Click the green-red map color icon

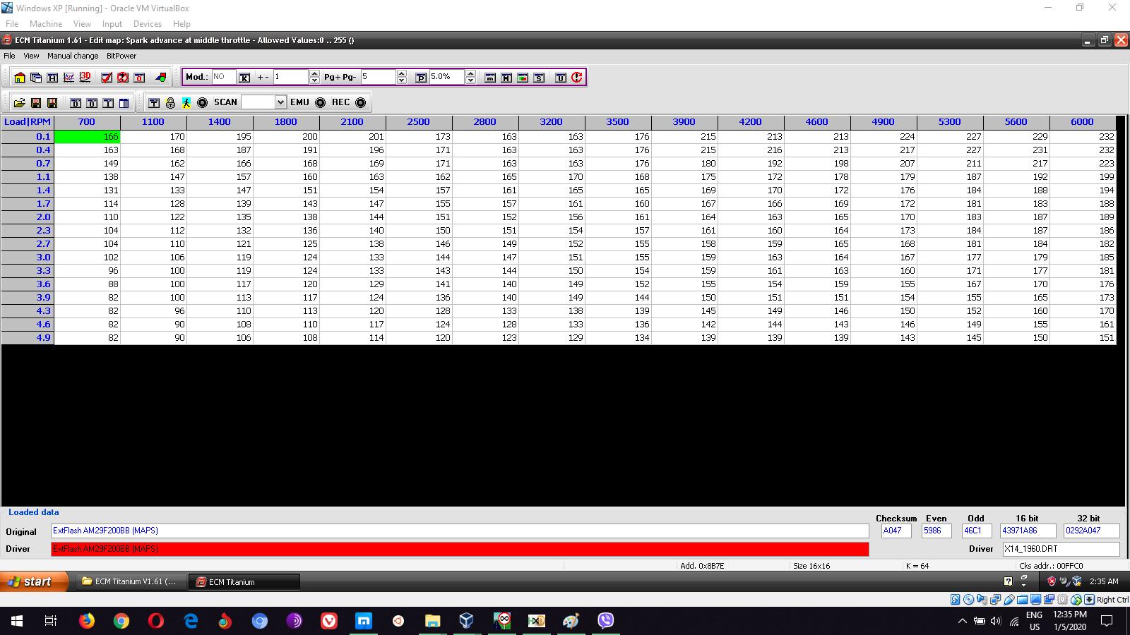523,78
